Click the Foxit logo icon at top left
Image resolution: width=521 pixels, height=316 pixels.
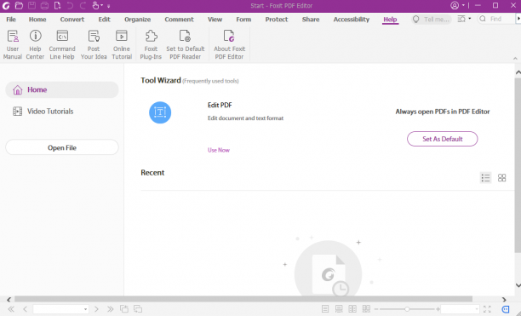click(6, 5)
